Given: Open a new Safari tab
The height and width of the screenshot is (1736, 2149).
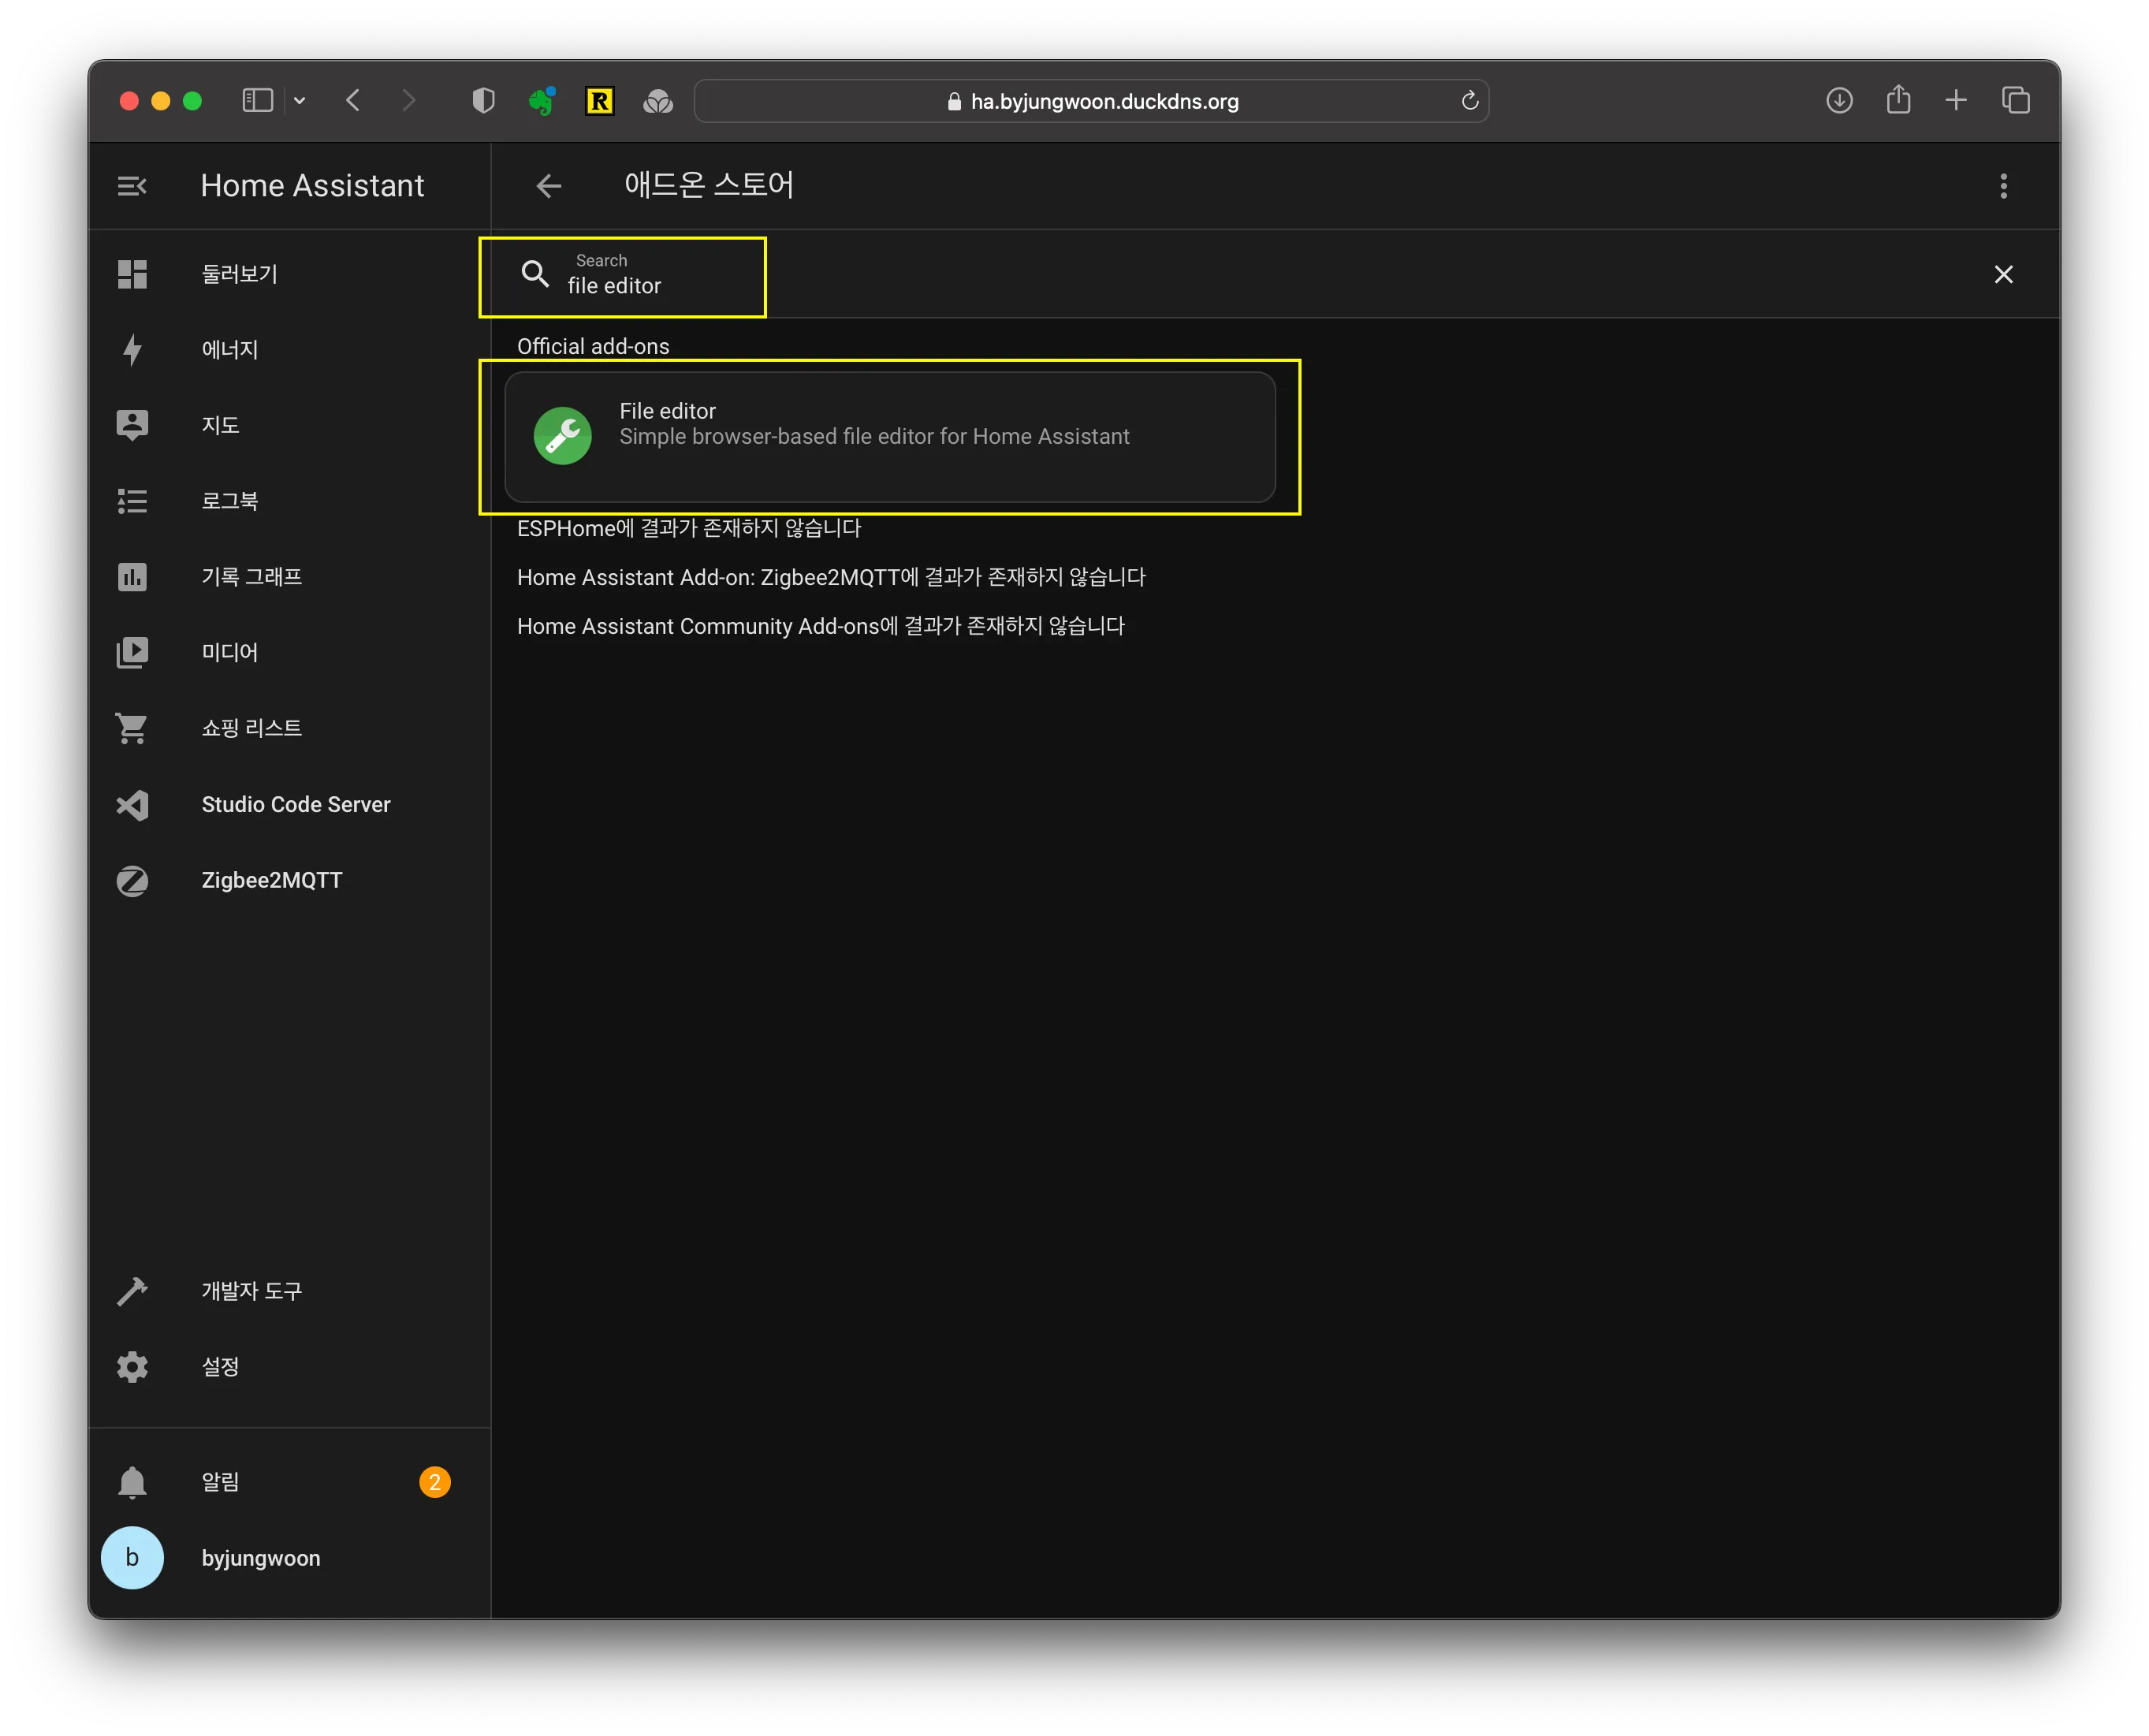Looking at the screenshot, I should (1956, 101).
